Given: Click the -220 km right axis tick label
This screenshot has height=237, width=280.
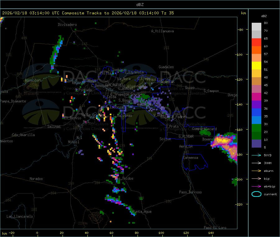Looking at the screenshot, I should point(239,205).
